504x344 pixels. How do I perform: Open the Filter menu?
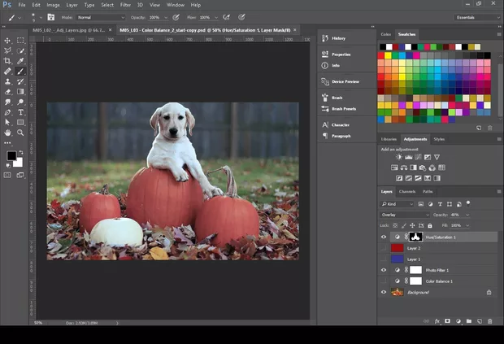(124, 5)
